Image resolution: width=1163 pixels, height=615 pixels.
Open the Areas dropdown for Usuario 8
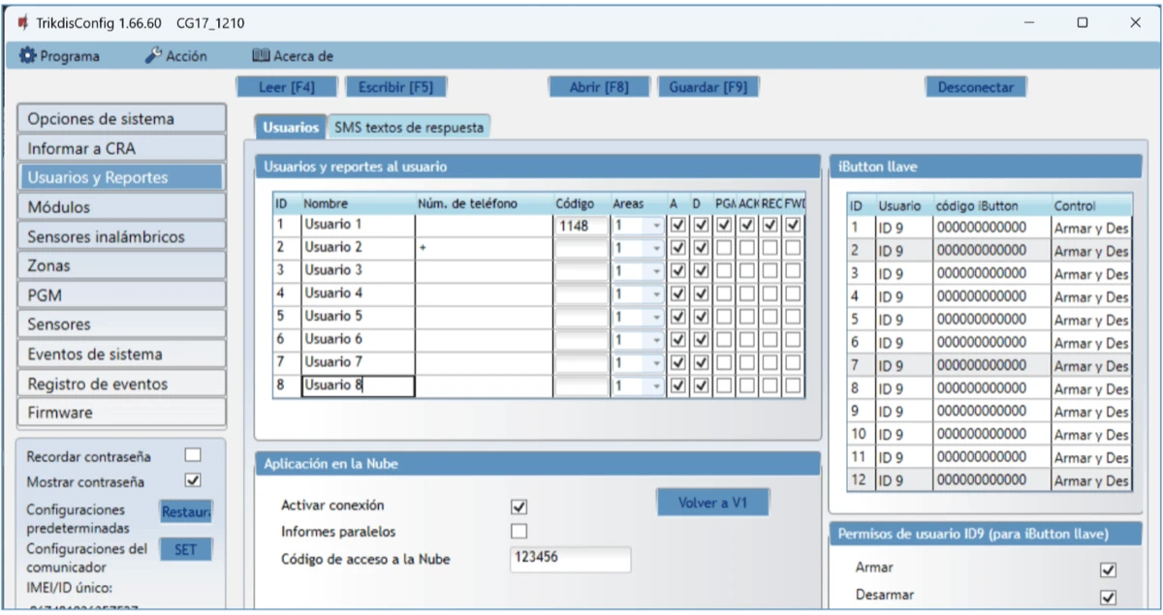tap(656, 385)
